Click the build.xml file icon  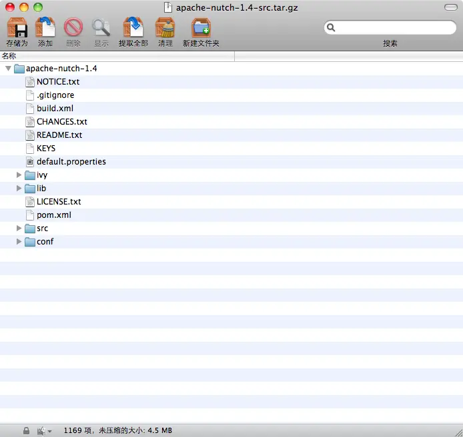click(30, 108)
